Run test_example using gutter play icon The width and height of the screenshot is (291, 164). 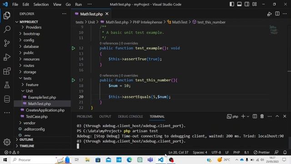point(73,48)
